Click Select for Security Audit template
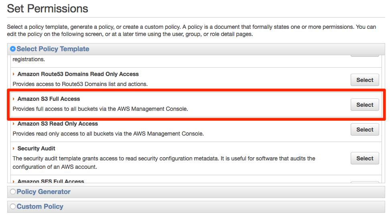Image resolution: width=390 pixels, height=218 pixels. [365, 158]
